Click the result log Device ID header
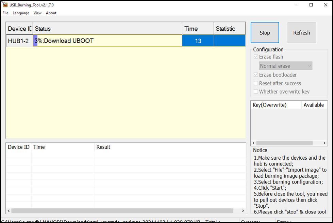The image size is (333, 223). 19,147
